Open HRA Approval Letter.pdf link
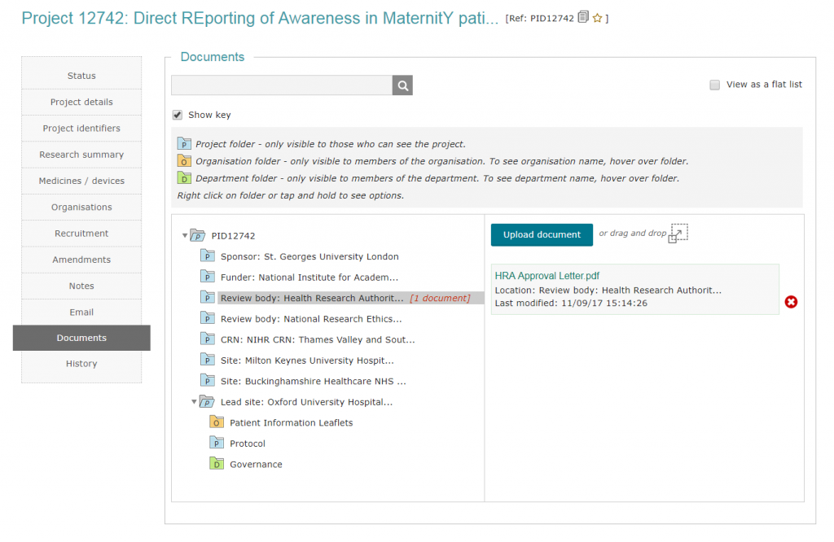This screenshot has height=542, width=834. coord(546,276)
